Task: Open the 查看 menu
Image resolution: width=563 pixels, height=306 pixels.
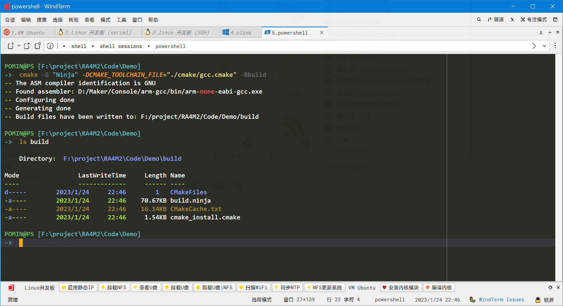Action: (x=89, y=20)
